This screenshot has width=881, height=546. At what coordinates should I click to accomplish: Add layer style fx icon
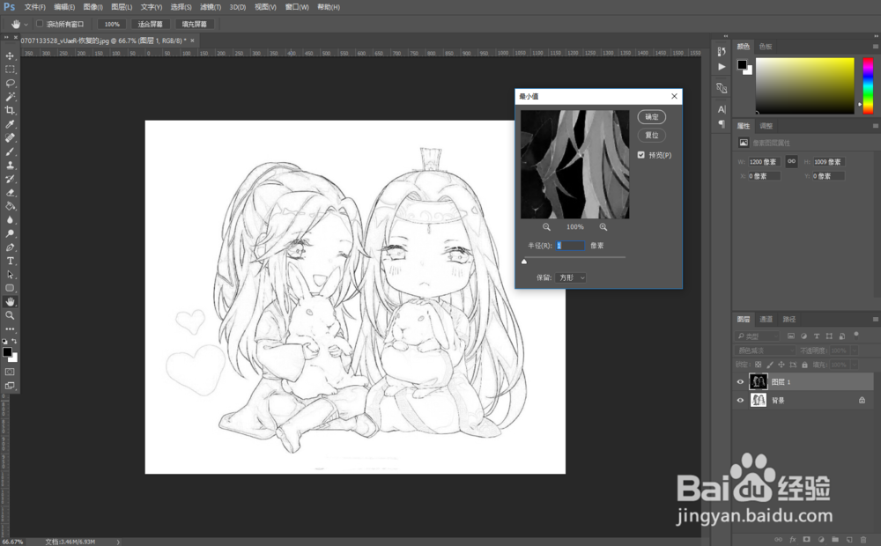pos(793,539)
